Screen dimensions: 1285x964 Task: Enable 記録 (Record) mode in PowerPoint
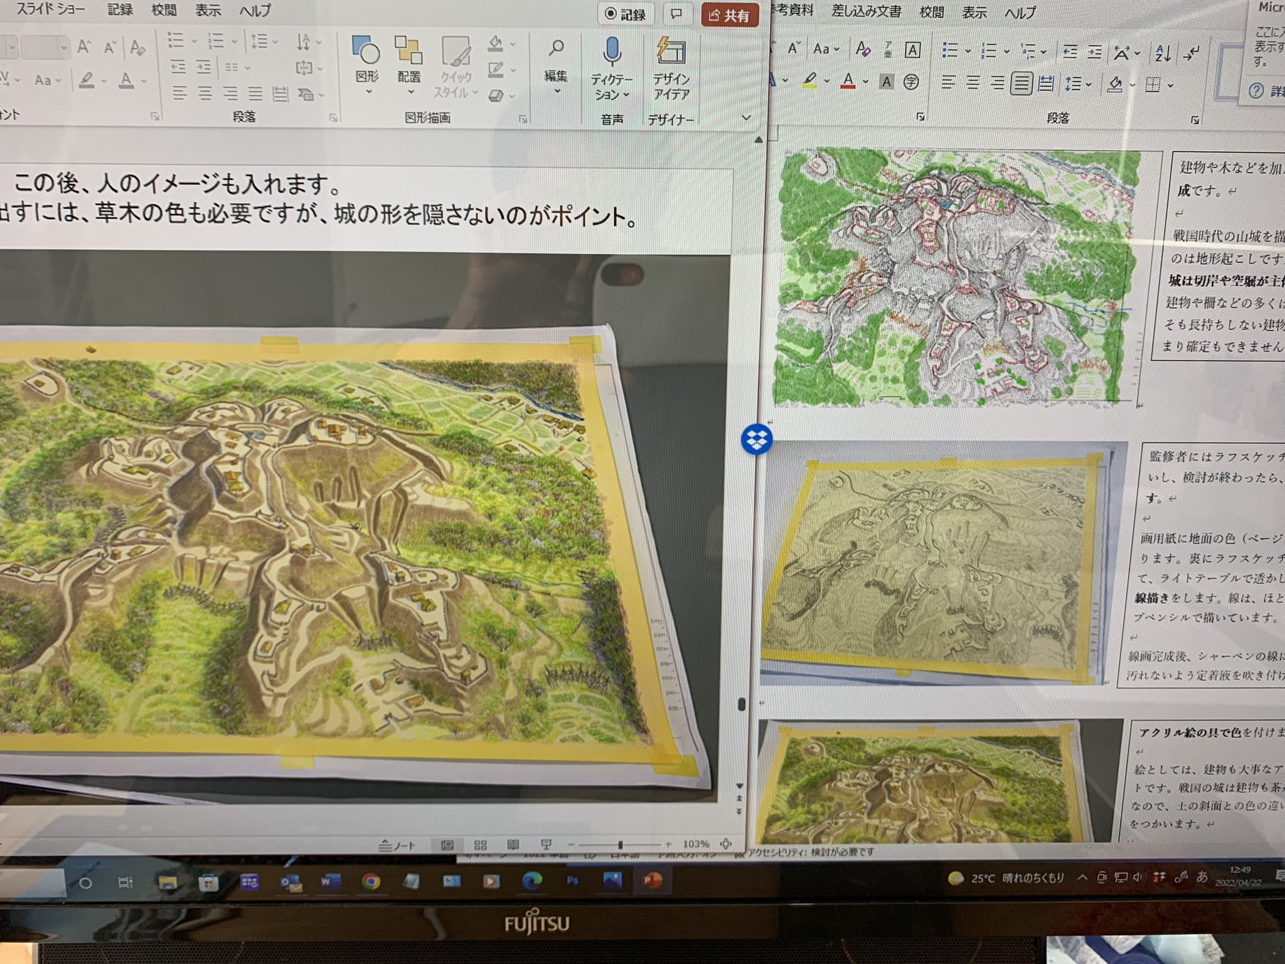624,14
